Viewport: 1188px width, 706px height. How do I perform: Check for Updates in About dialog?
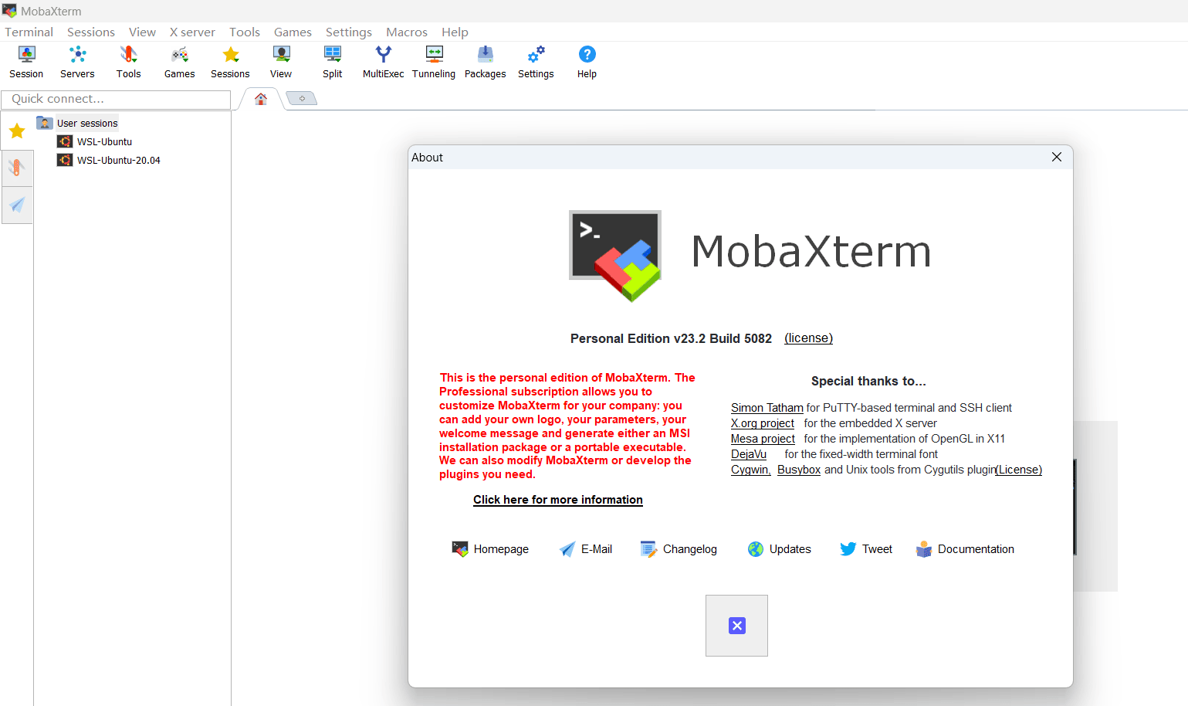point(779,549)
